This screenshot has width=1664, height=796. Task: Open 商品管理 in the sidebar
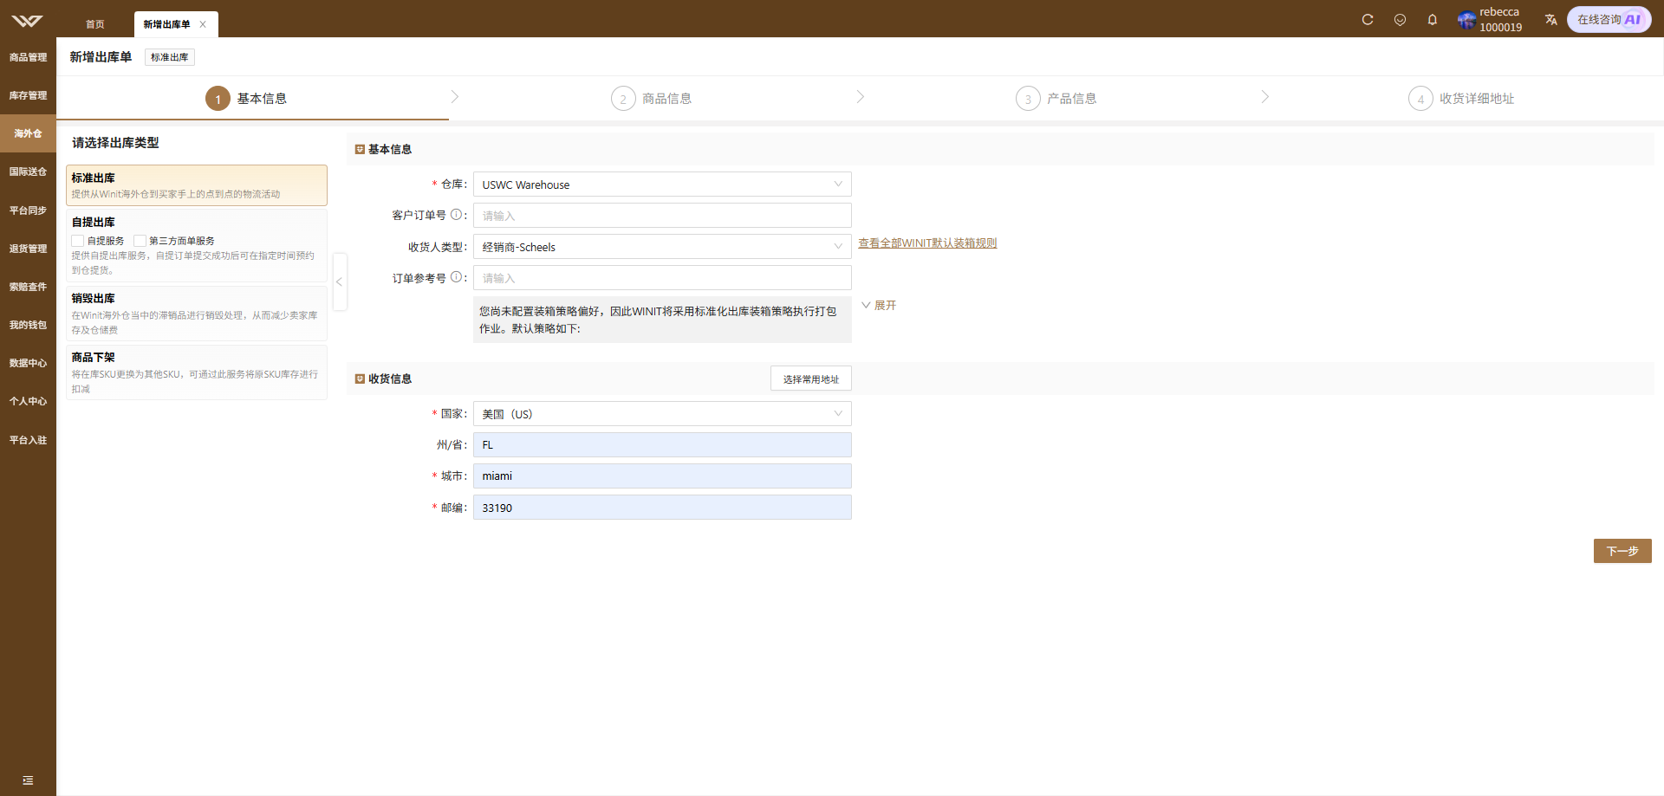click(x=28, y=57)
